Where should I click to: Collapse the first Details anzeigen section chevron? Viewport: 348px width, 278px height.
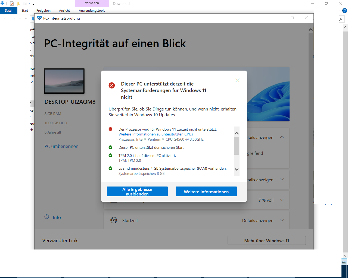click(282, 137)
